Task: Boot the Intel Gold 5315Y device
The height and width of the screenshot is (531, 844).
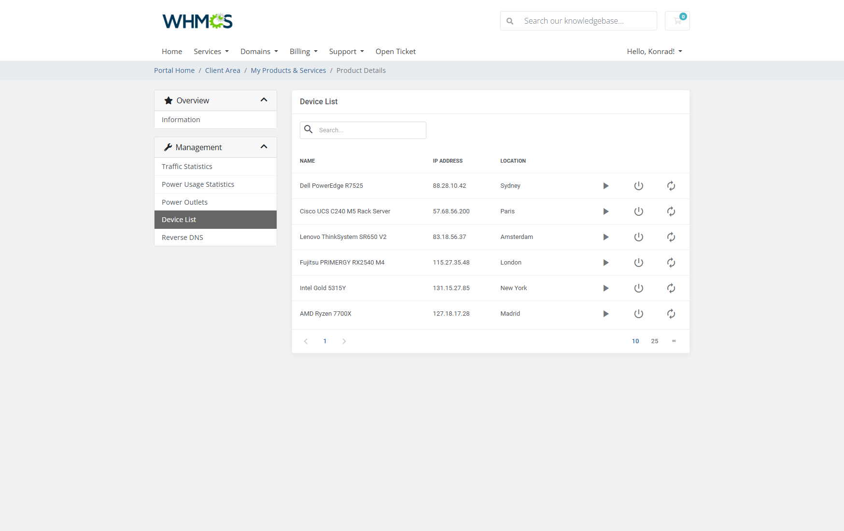Action: tap(605, 288)
